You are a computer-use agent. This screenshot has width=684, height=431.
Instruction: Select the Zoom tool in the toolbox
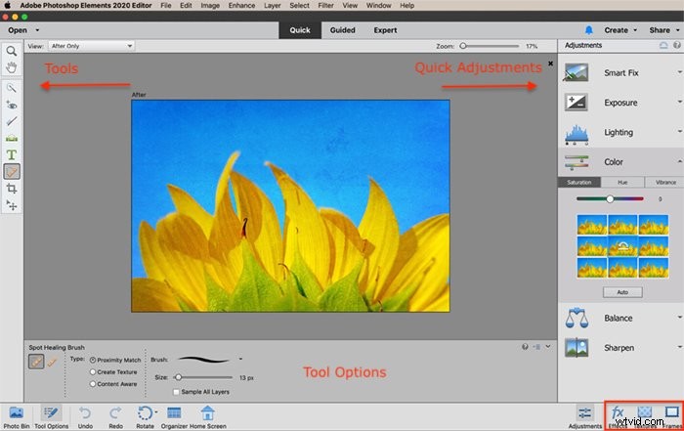tap(12, 52)
